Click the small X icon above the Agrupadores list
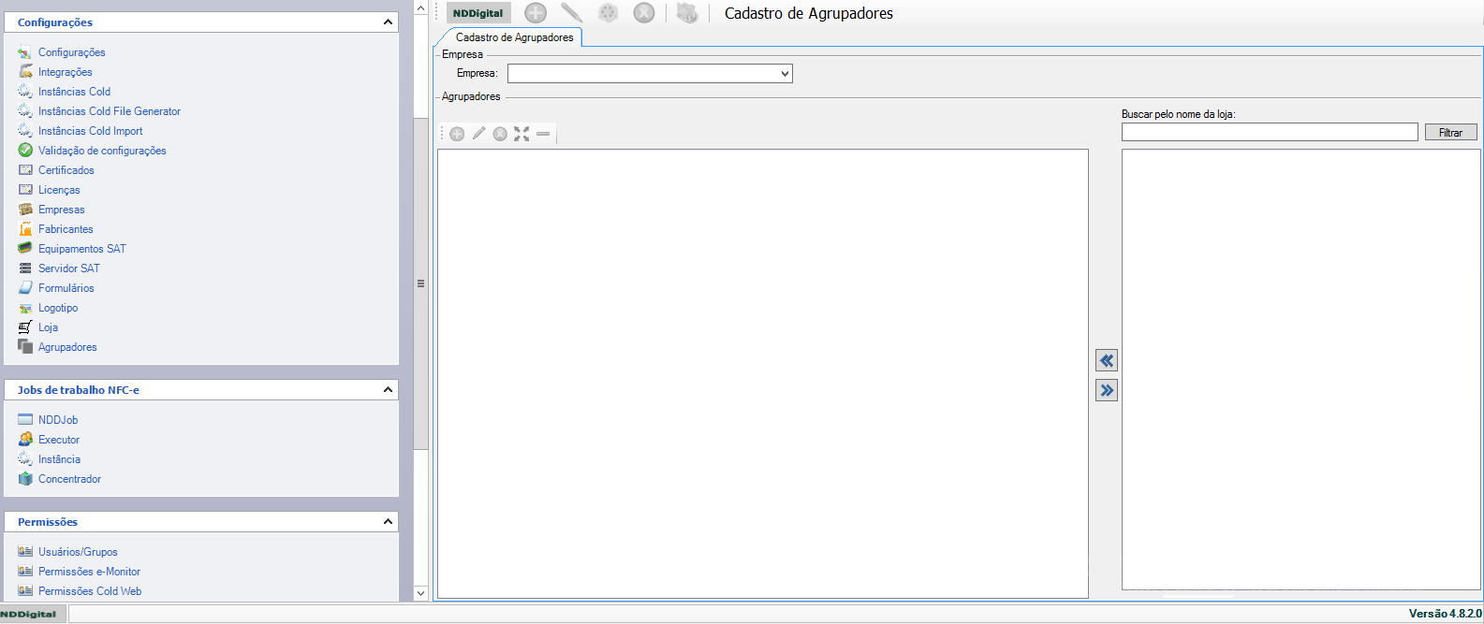This screenshot has height=624, width=1484. click(500, 134)
